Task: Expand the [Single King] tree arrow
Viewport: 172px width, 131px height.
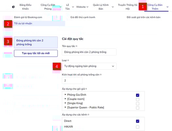Action: [x=65, y=103]
